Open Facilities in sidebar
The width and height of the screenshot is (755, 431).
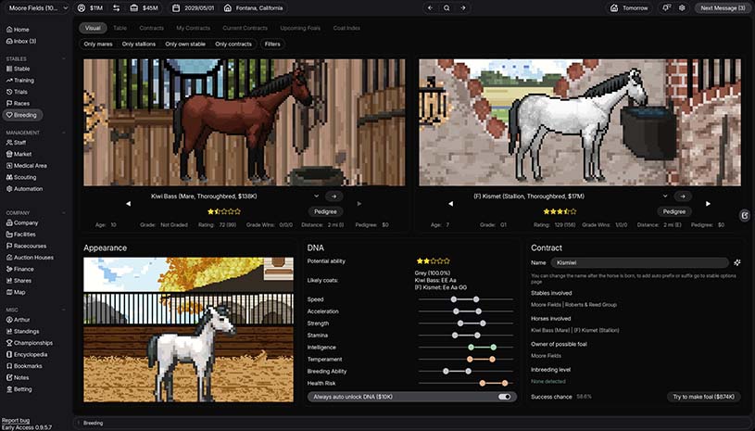pyautogui.click(x=21, y=235)
